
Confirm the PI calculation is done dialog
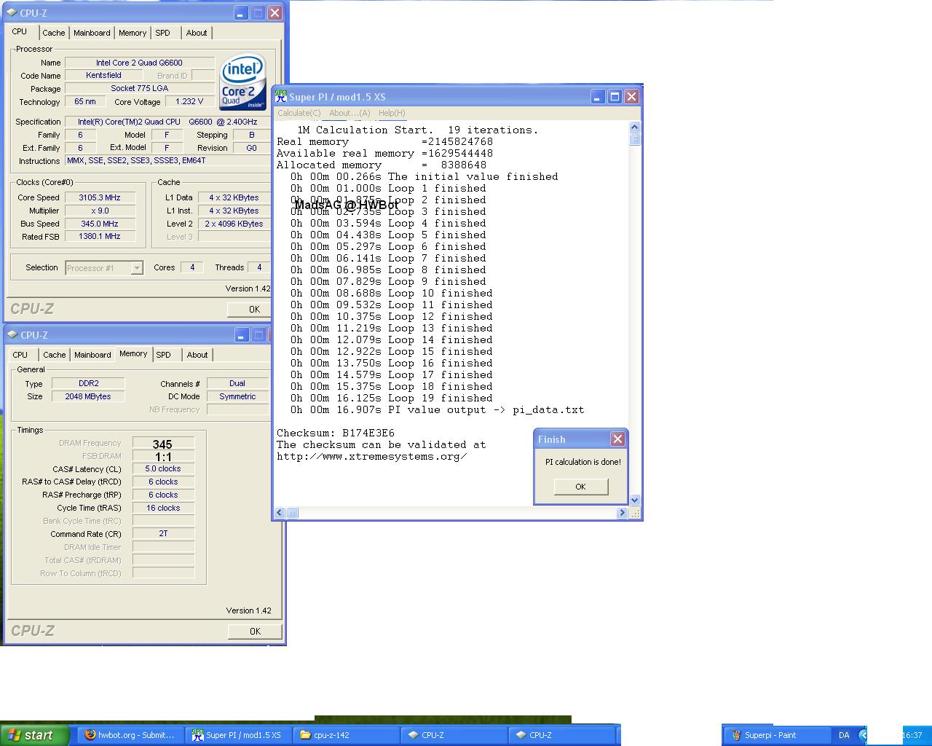(580, 487)
